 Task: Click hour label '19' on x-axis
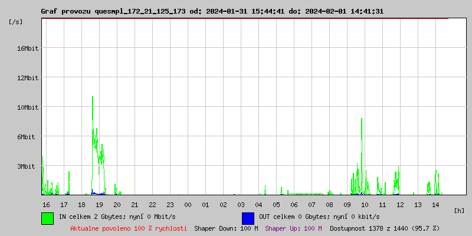click(x=99, y=205)
